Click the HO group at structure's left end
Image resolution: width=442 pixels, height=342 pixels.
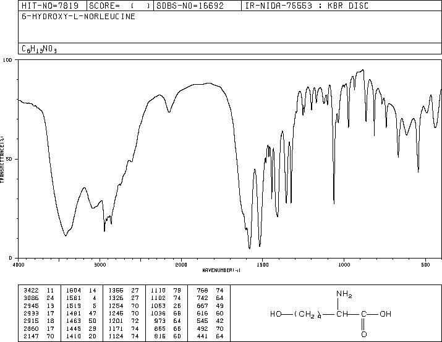coord(276,314)
